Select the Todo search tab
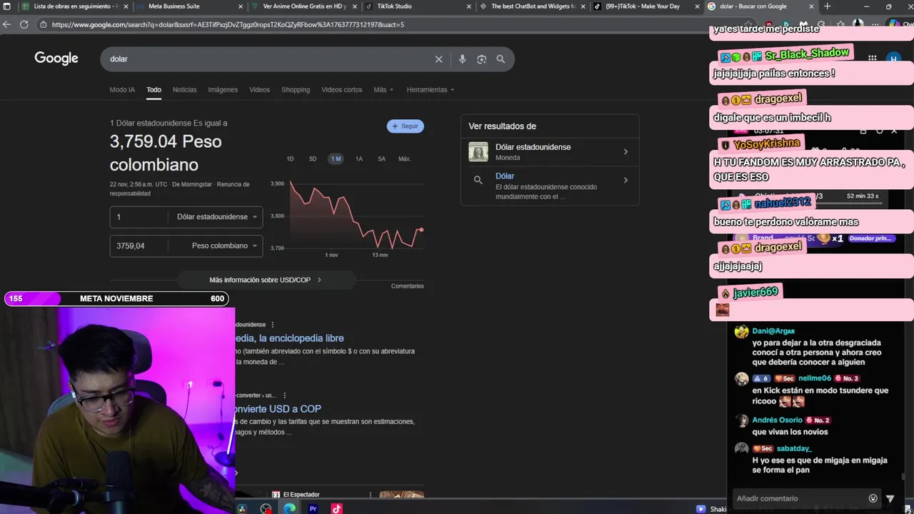 pos(154,90)
